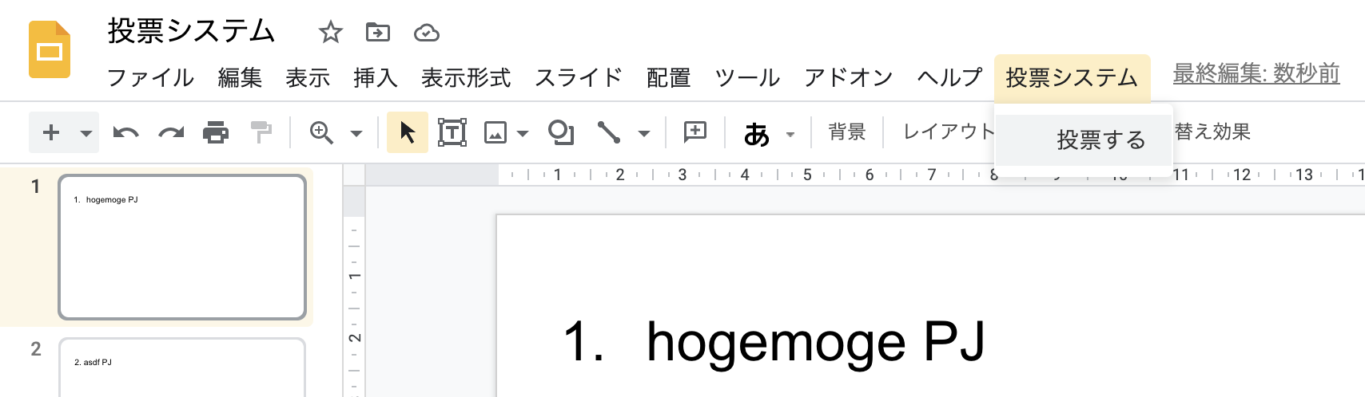Open the move-to-folder icon
The width and height of the screenshot is (1365, 397).
(x=378, y=33)
